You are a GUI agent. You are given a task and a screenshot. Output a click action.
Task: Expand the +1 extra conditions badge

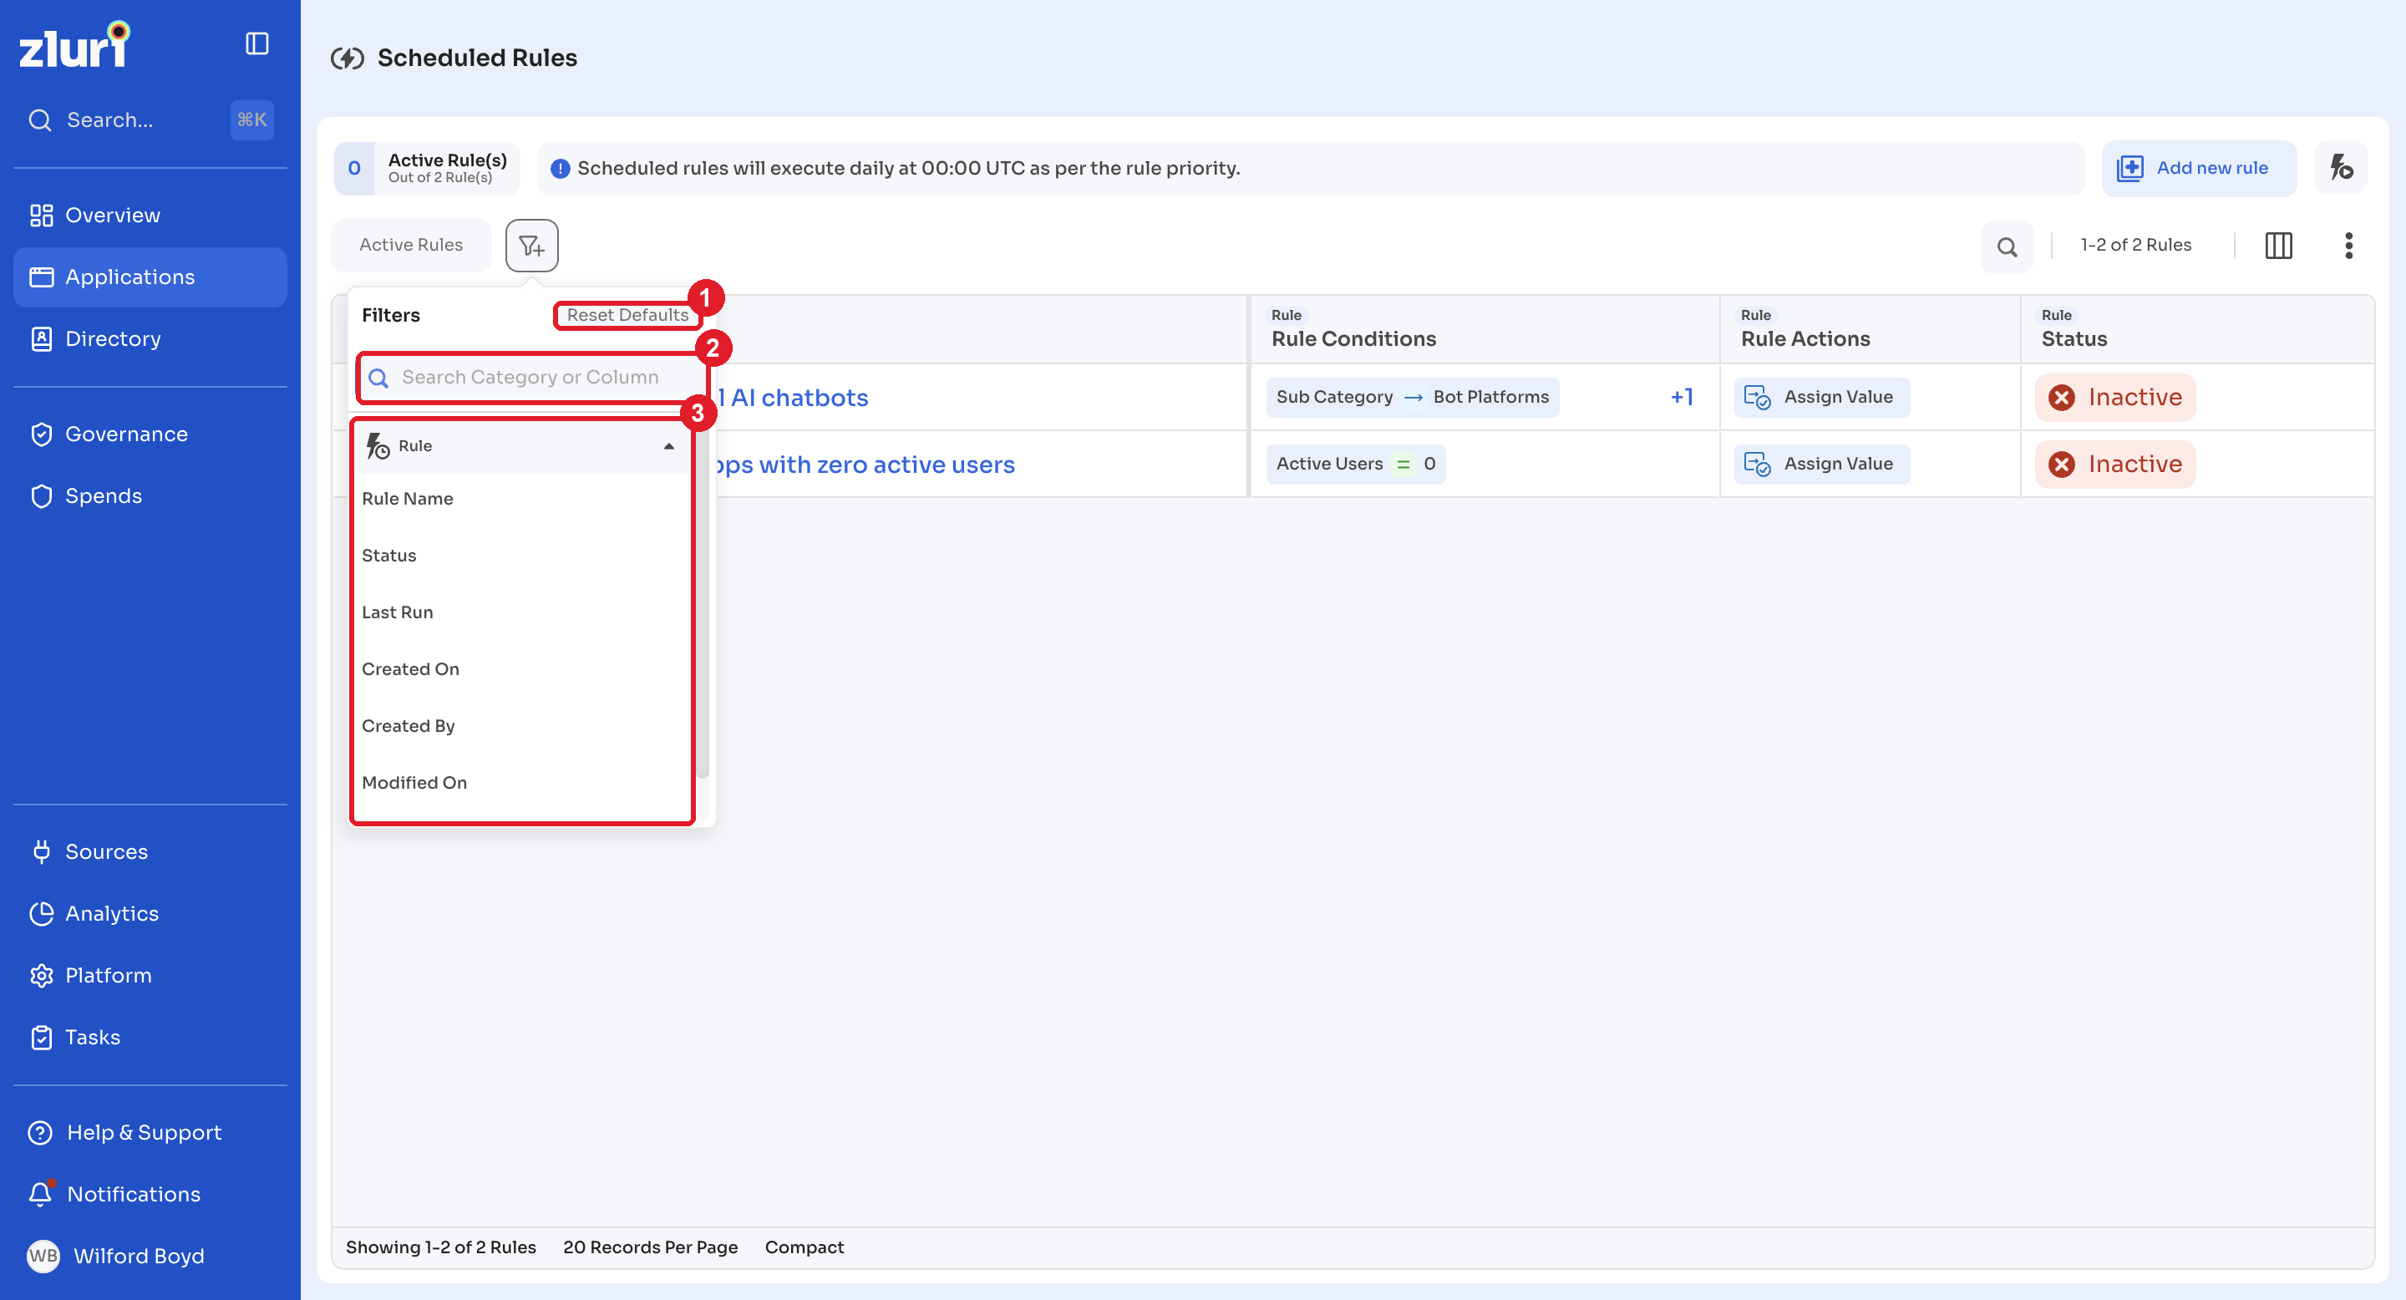coord(1681,398)
